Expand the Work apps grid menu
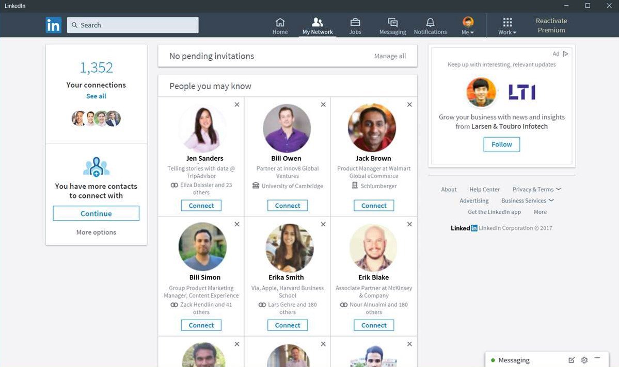 pyautogui.click(x=507, y=26)
